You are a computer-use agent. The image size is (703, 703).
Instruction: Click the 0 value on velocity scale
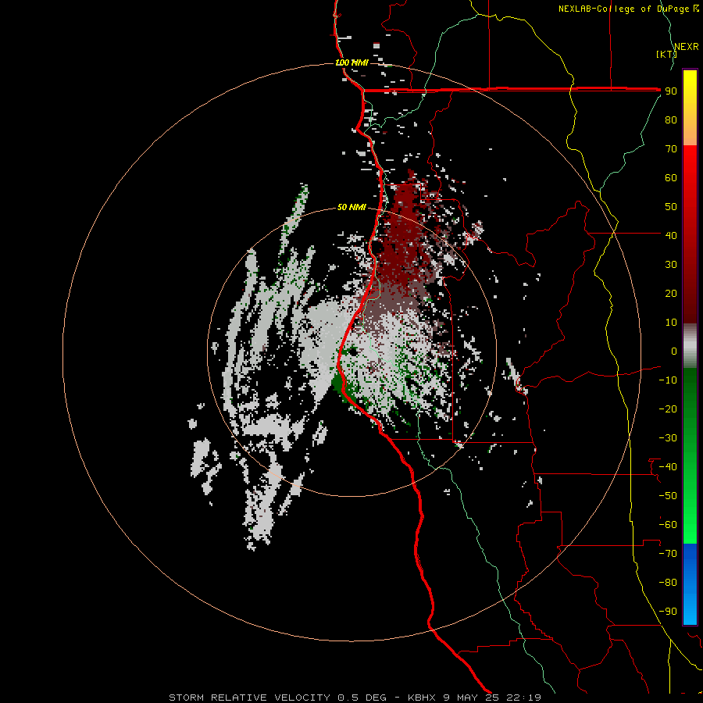(674, 351)
